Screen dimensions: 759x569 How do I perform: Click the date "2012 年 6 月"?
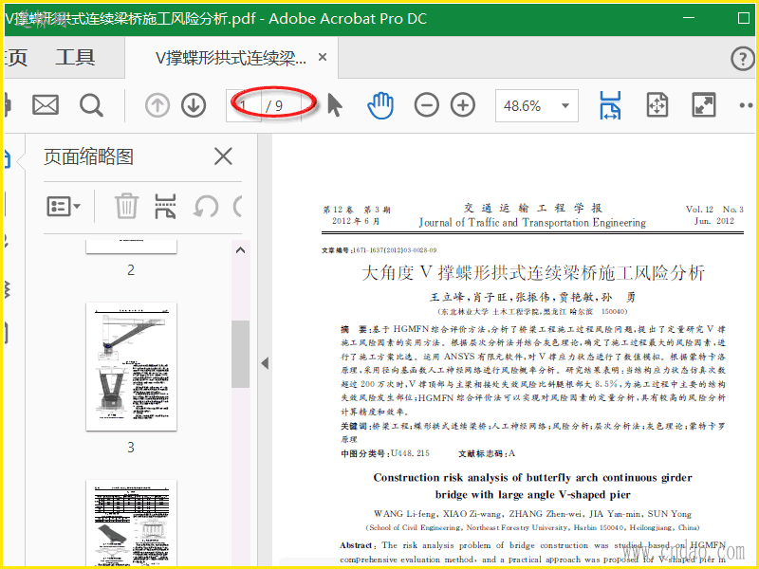coord(356,221)
